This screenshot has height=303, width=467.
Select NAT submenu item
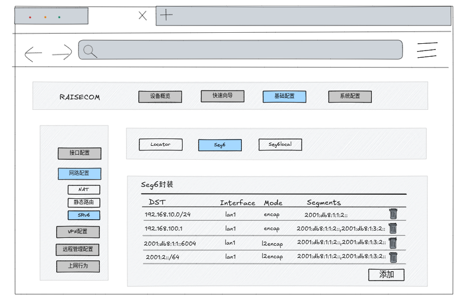click(84, 190)
